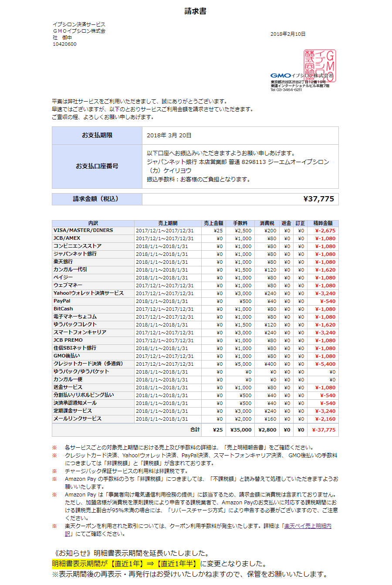Click the 売上期間 column header
The width and height of the screenshot is (392, 585).
pos(168,223)
